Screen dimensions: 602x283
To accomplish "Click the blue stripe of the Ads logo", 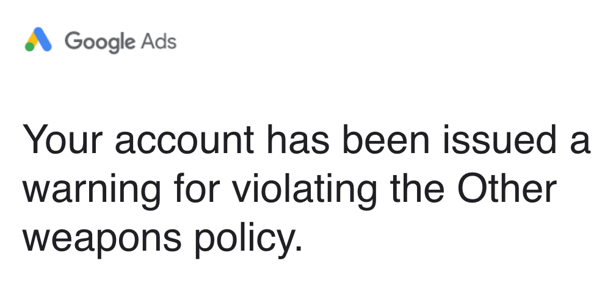I will point(45,40).
